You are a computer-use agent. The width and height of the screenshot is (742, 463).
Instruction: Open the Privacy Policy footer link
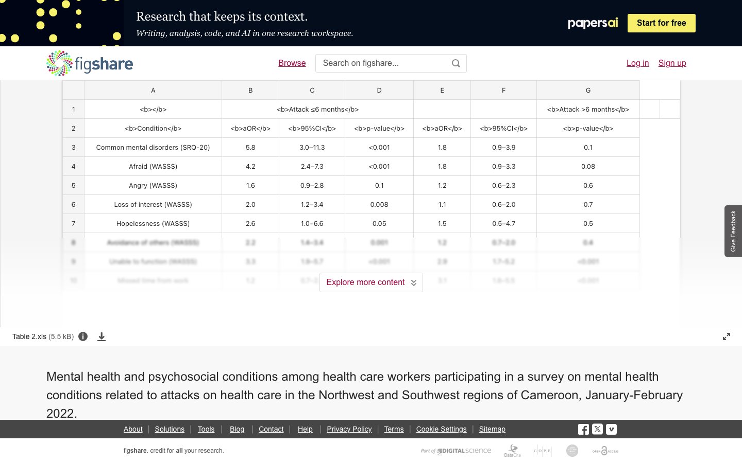coord(349,429)
